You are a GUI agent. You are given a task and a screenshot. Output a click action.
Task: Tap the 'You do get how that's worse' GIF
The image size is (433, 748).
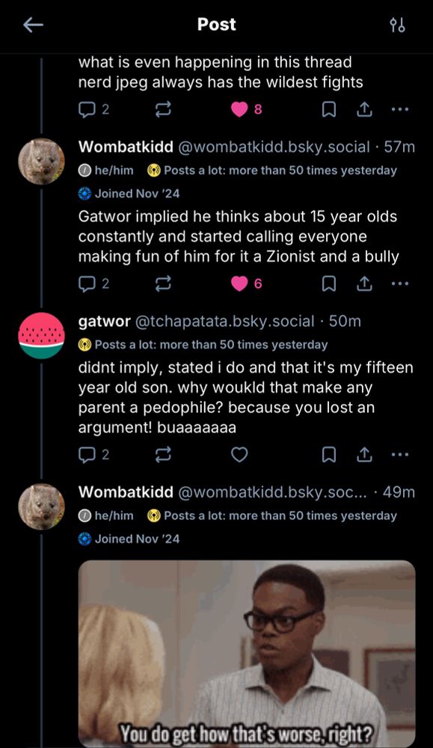247,651
